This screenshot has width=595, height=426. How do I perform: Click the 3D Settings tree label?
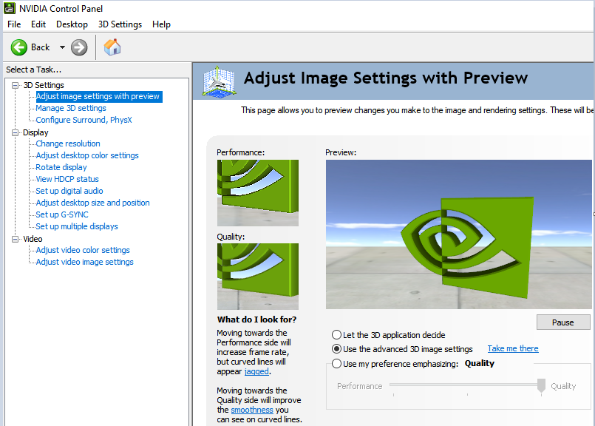pyautogui.click(x=44, y=85)
